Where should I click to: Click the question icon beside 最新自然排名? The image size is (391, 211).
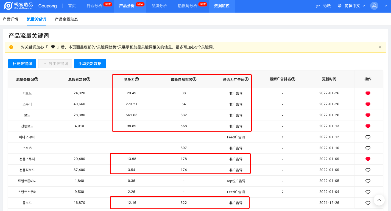(194, 79)
